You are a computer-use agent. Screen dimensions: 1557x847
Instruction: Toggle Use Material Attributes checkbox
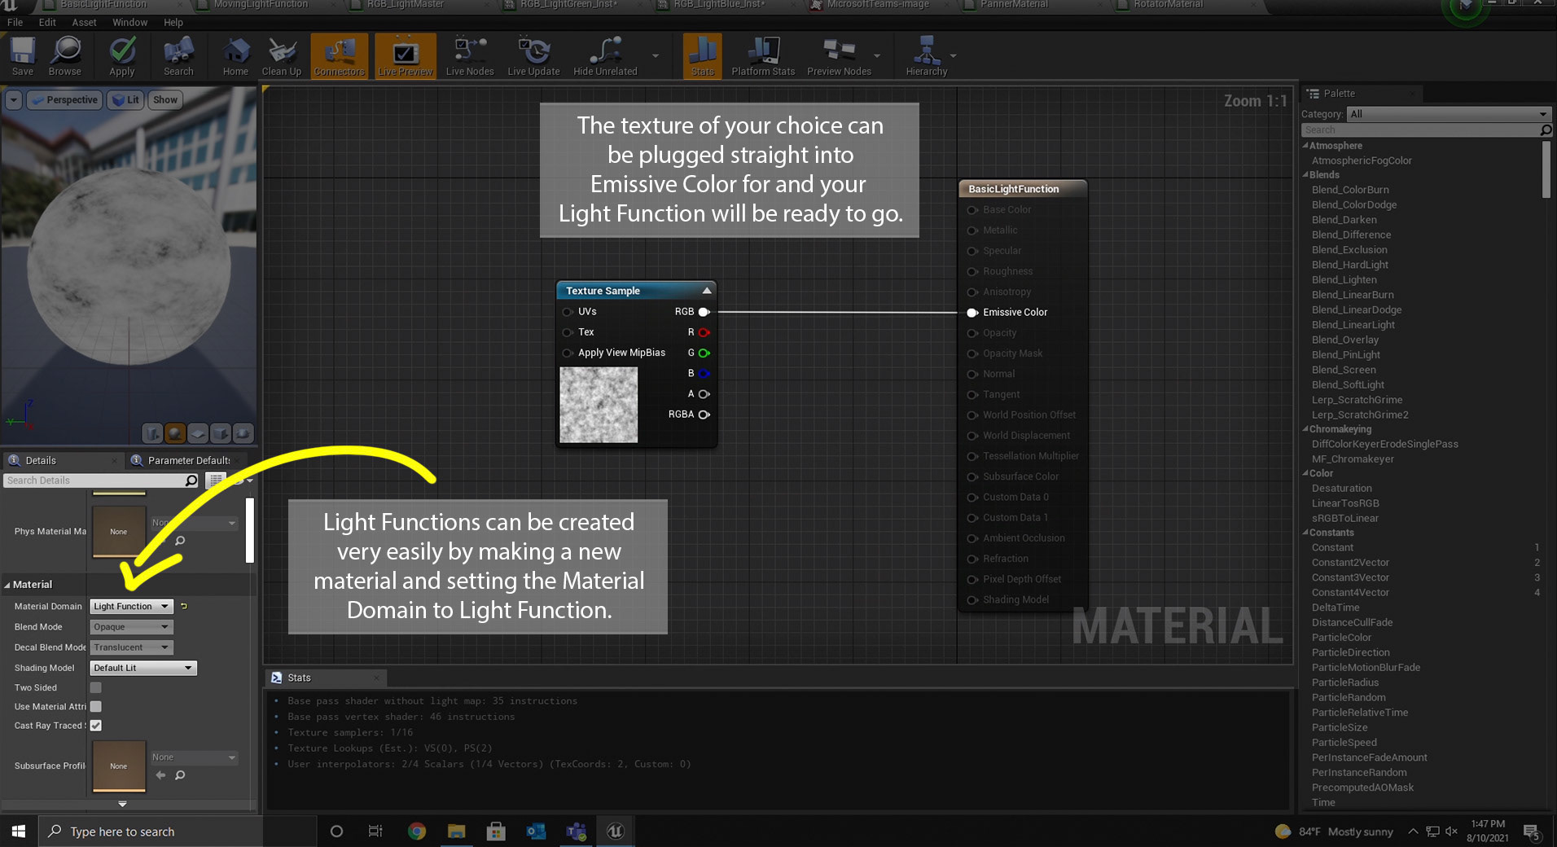point(96,706)
